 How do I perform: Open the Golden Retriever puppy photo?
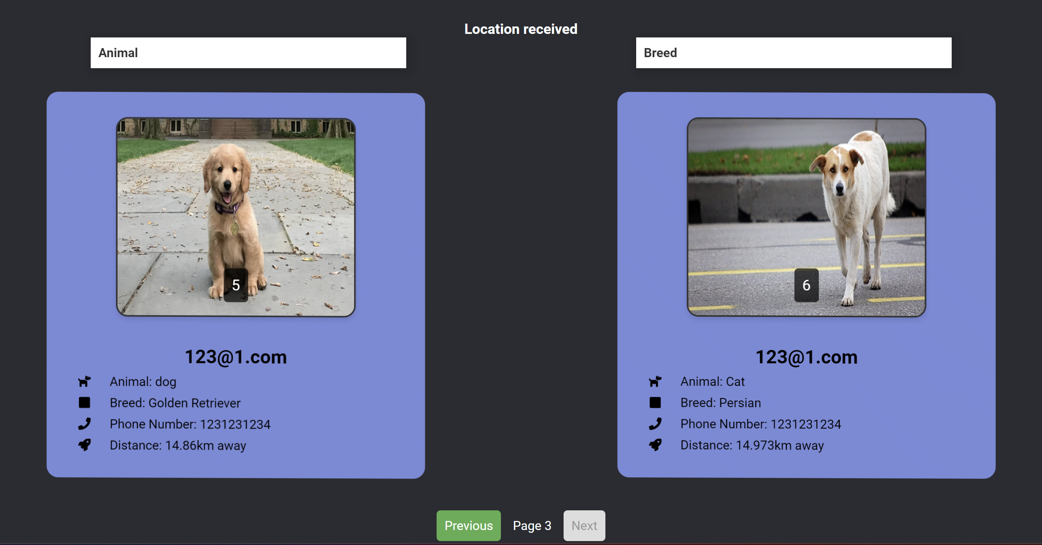point(236,218)
